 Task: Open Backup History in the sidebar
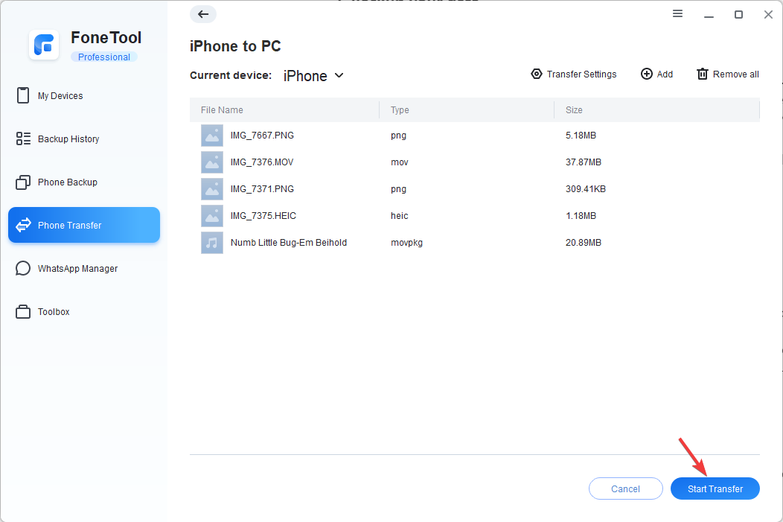tap(84, 139)
